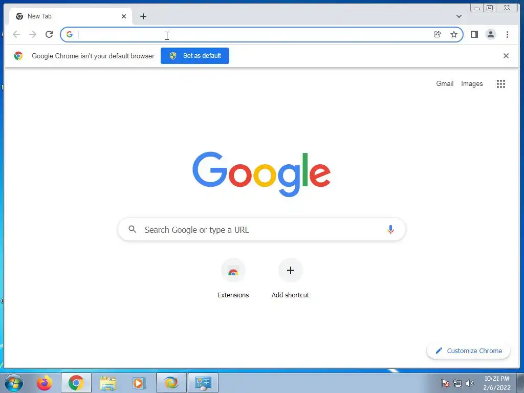524x393 pixels.
Task: Click the Google Chrome isn't your default browser text
Action: click(x=93, y=56)
